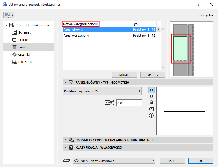Click the panel thickness icon
Viewport: 218px width, 167px height.
(109, 103)
